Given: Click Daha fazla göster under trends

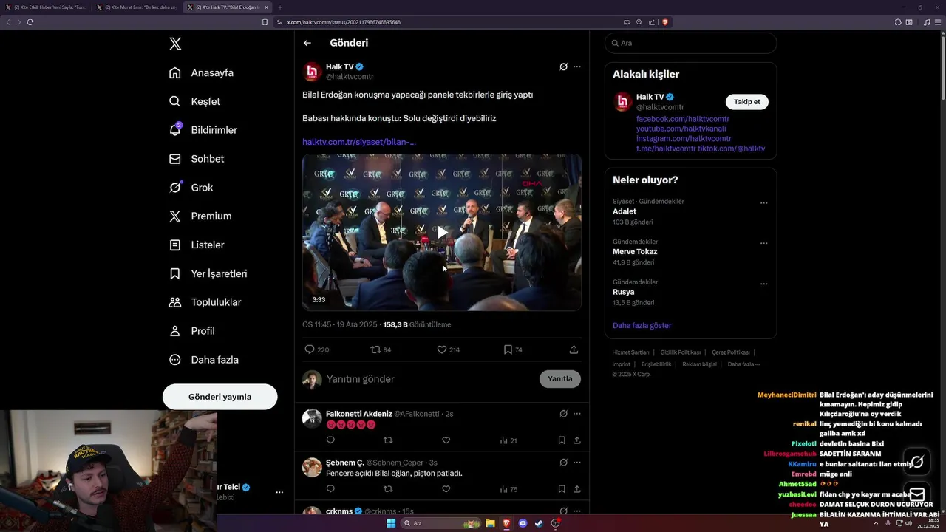Looking at the screenshot, I should tap(642, 325).
